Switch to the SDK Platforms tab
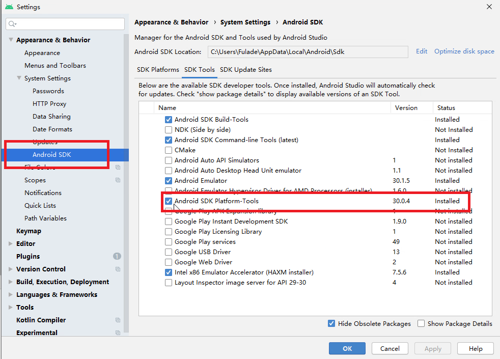500x359 pixels. pyautogui.click(x=158, y=69)
